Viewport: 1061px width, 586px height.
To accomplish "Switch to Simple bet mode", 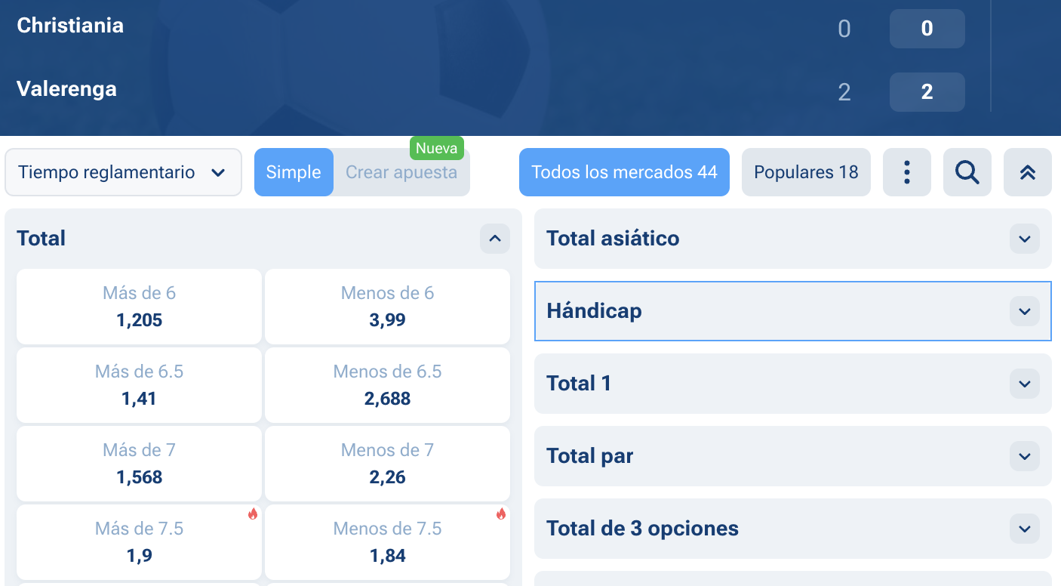I will (x=294, y=172).
